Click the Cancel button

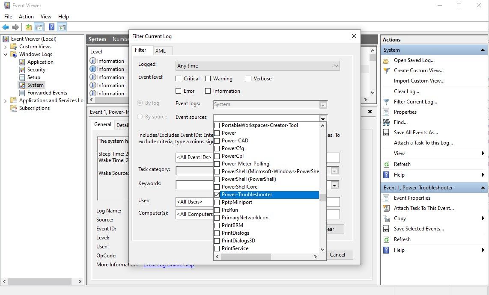coord(337,254)
